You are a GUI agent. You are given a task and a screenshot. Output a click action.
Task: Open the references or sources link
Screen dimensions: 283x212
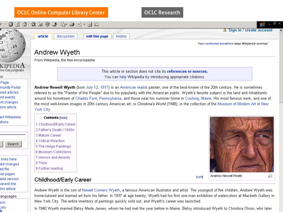[187, 71]
